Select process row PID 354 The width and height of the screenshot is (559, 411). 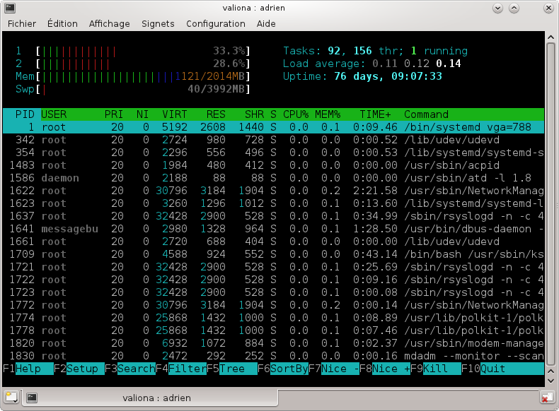(273, 153)
